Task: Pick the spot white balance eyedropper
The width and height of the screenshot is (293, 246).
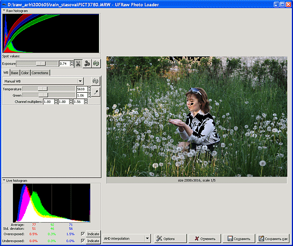Action: point(96,92)
